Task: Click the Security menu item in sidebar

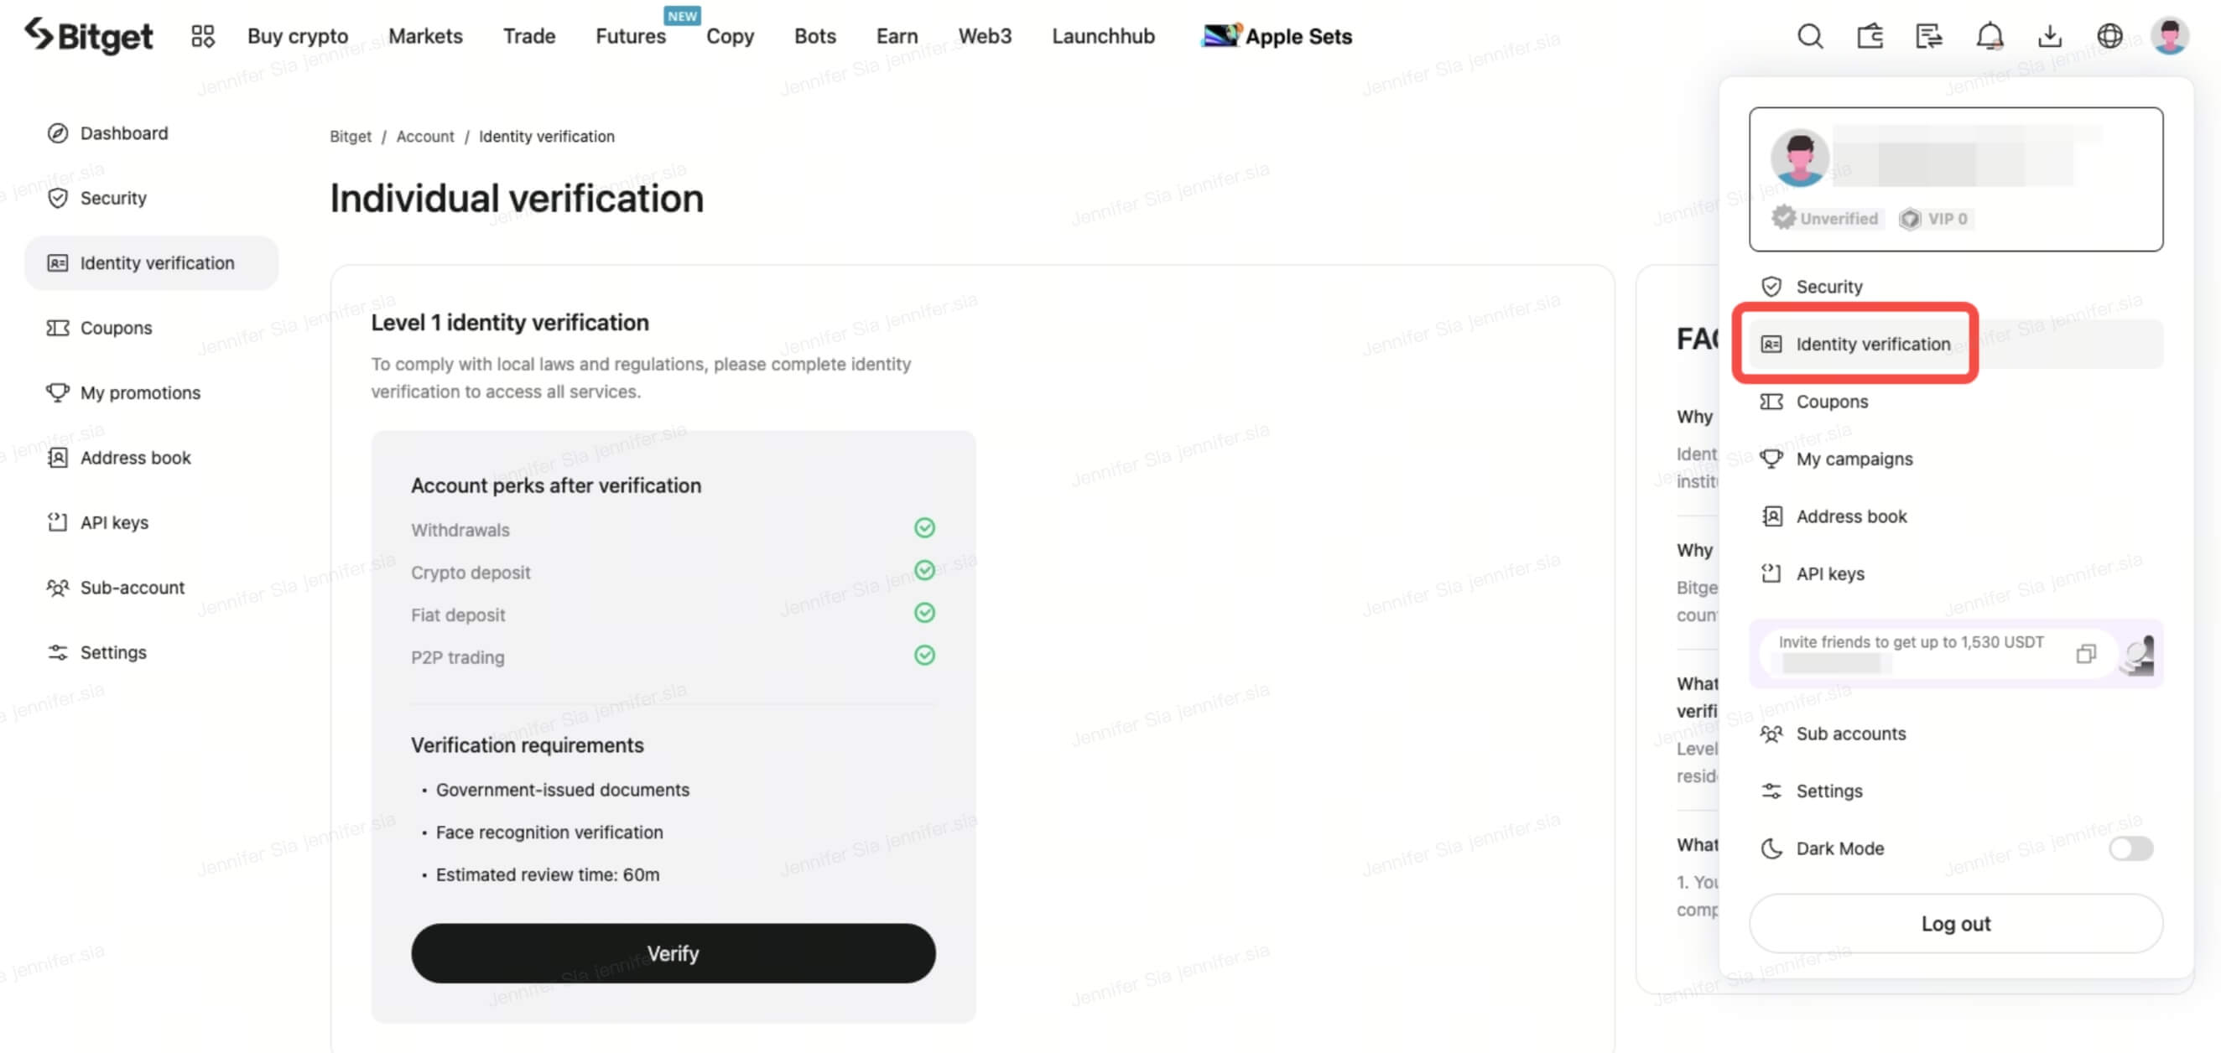Action: pos(112,197)
